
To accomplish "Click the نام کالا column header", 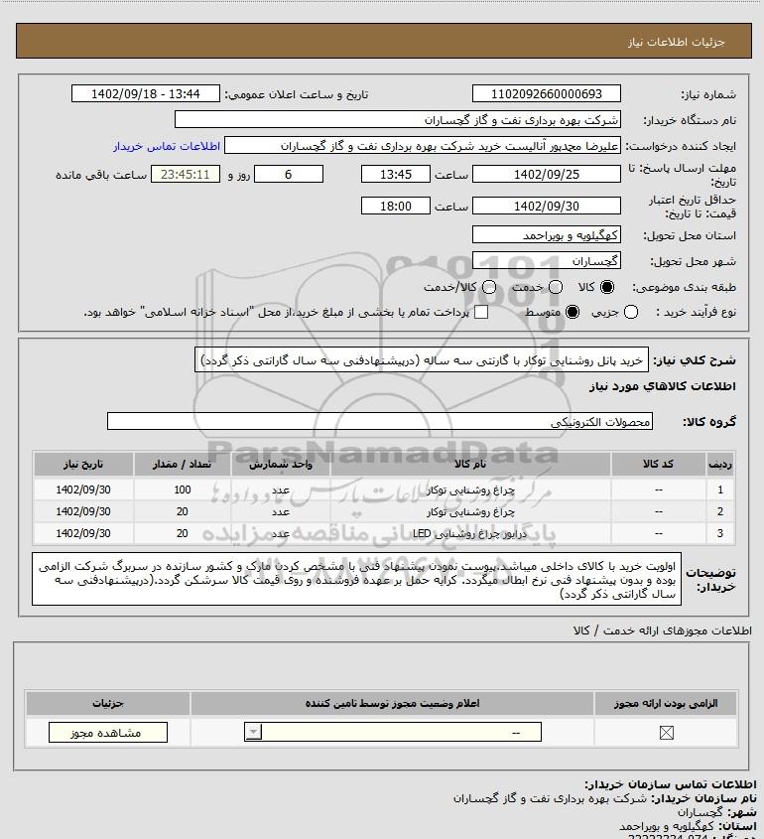I will pyautogui.click(x=470, y=464).
